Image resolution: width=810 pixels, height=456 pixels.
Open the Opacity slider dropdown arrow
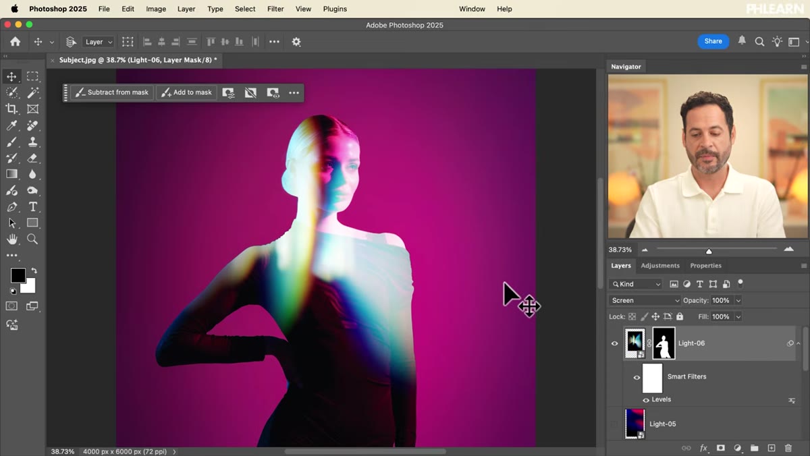pyautogui.click(x=738, y=300)
